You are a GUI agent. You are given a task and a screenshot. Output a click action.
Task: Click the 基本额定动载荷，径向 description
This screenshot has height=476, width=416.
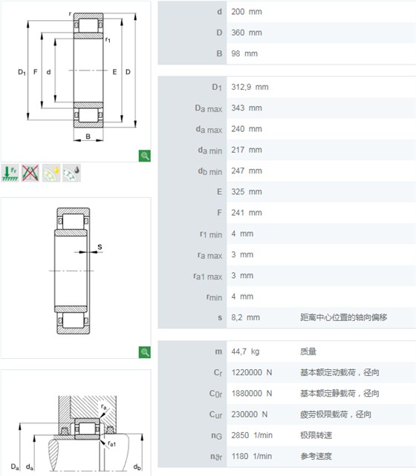[339, 372]
